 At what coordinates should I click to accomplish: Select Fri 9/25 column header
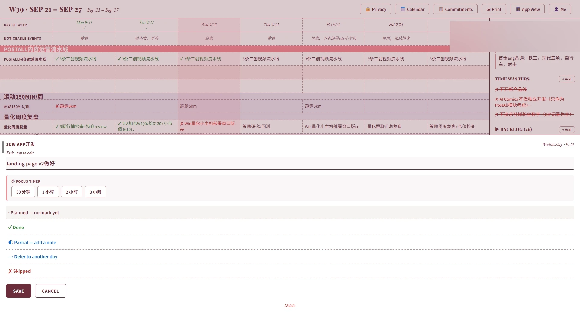click(x=333, y=24)
